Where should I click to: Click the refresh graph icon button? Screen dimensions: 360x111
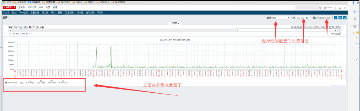pyautogui.click(x=340, y=18)
